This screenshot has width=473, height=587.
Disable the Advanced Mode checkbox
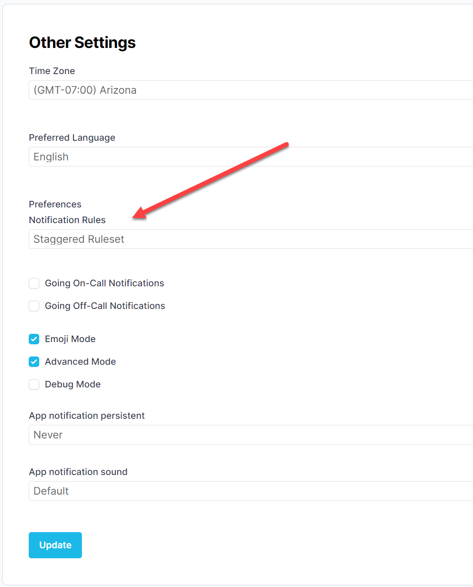point(34,362)
